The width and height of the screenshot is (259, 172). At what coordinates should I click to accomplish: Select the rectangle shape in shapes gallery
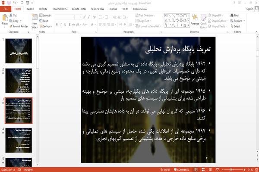tap(177, 16)
